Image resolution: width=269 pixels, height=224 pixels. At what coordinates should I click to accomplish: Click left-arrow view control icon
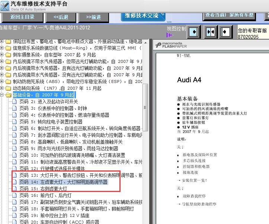[x=226, y=32]
